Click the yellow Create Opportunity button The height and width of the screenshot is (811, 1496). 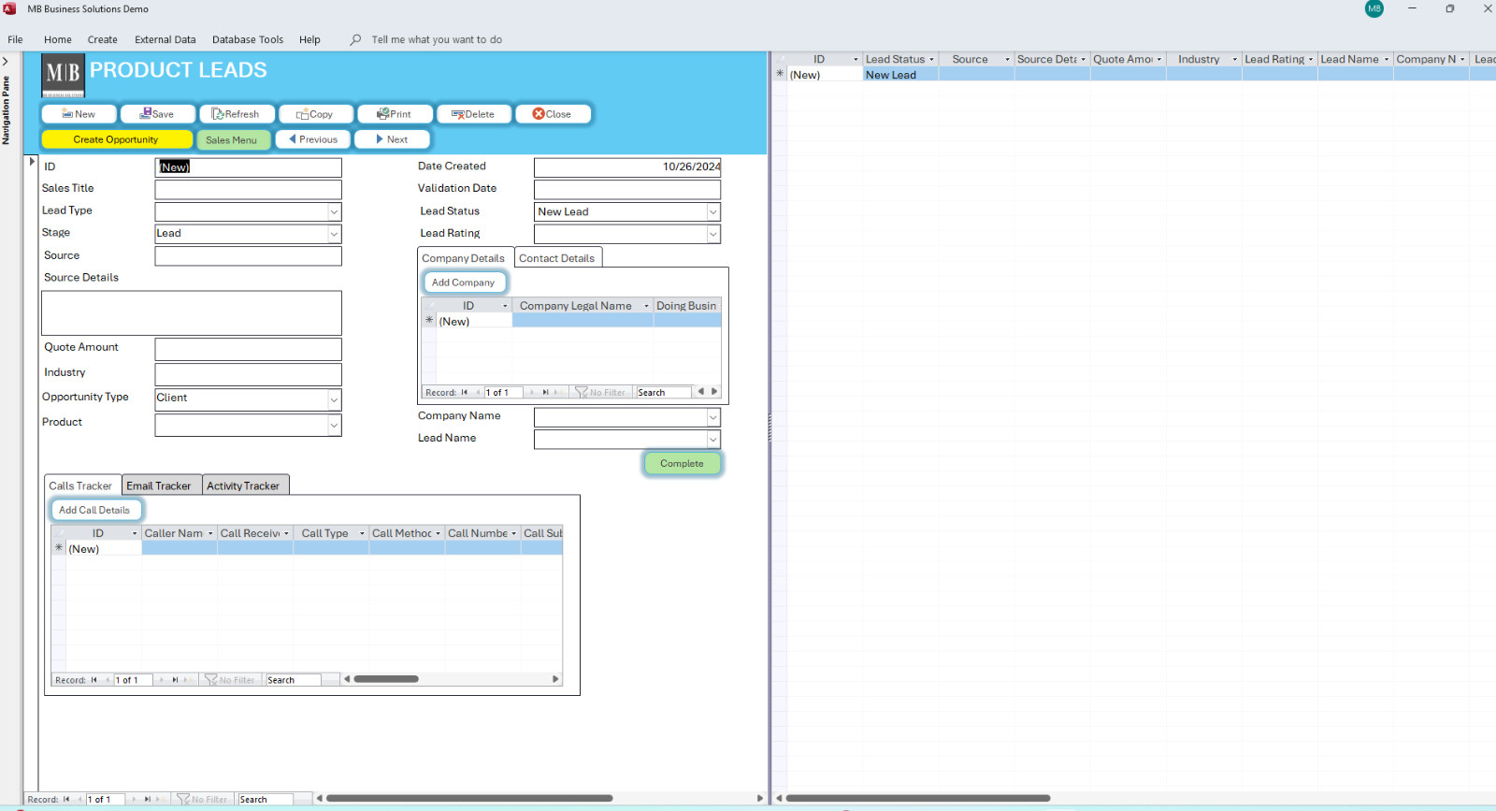pyautogui.click(x=117, y=139)
